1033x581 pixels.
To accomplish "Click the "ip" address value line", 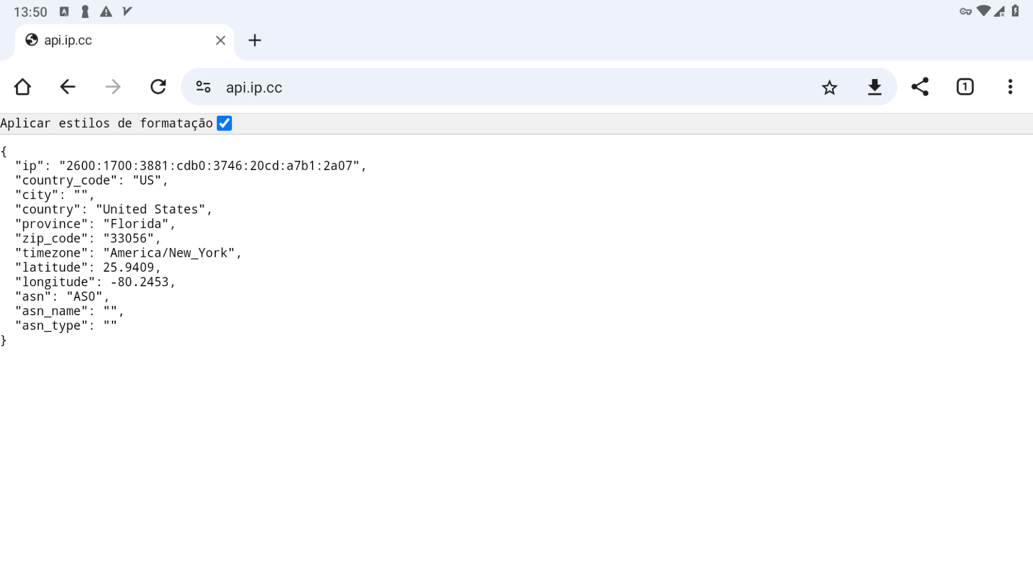I will (191, 166).
